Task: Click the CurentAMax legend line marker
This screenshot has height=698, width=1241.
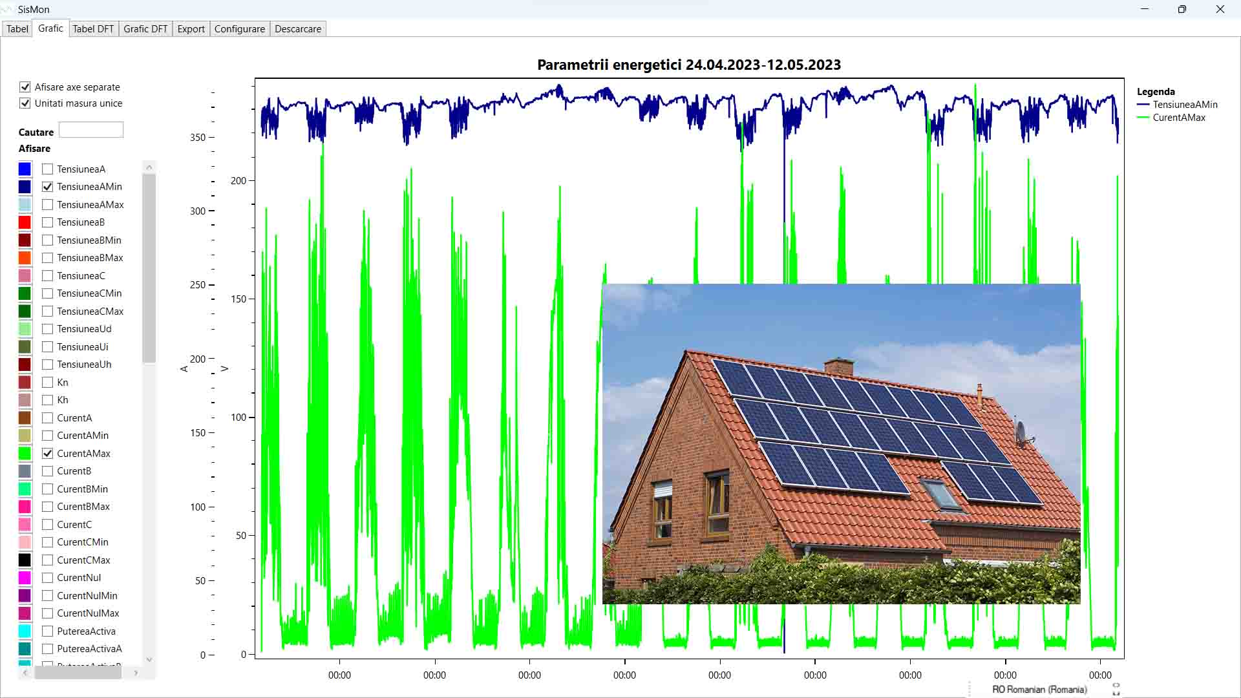Action: pyautogui.click(x=1143, y=118)
